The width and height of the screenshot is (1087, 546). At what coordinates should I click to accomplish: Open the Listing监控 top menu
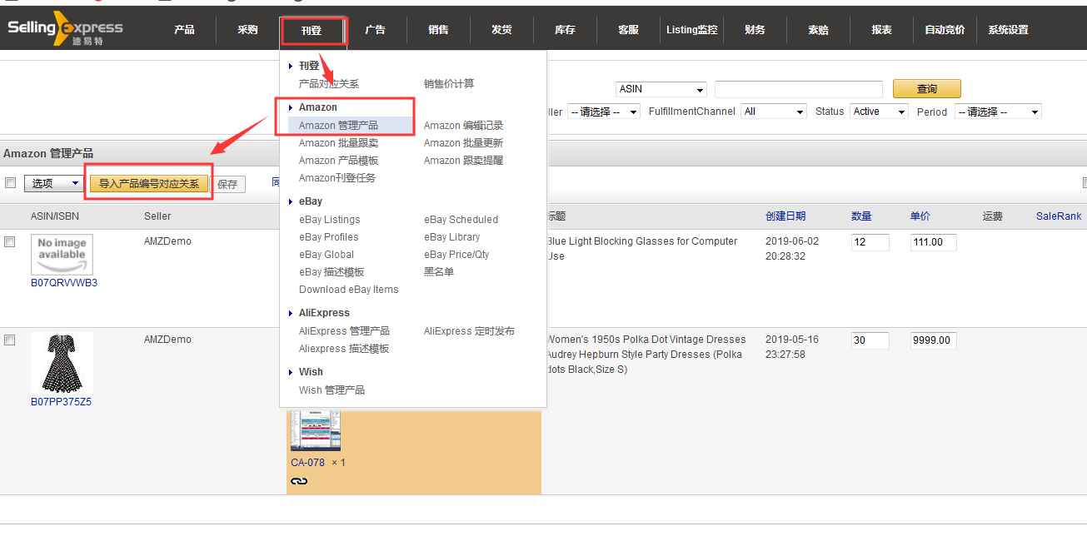point(691,30)
